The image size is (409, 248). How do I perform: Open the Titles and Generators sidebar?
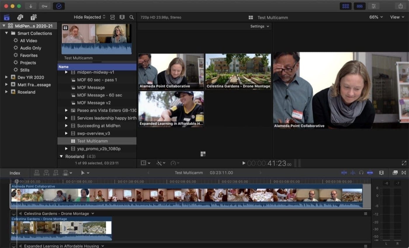coord(34,17)
